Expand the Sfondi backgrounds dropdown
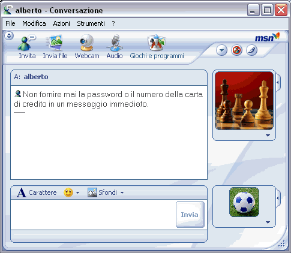 tap(122, 192)
